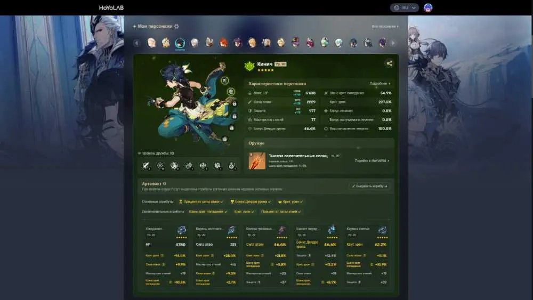Click the character name Кинич
The height and width of the screenshot is (300, 533).
coord(265,64)
